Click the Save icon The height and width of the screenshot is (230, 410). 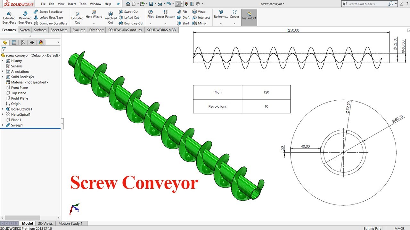tap(151, 4)
